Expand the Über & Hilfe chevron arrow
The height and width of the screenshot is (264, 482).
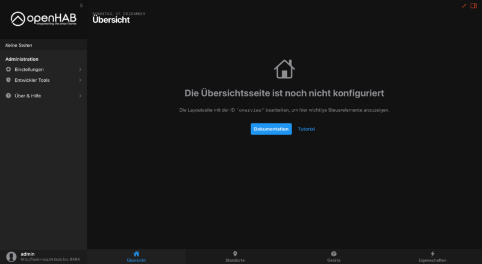[80, 96]
